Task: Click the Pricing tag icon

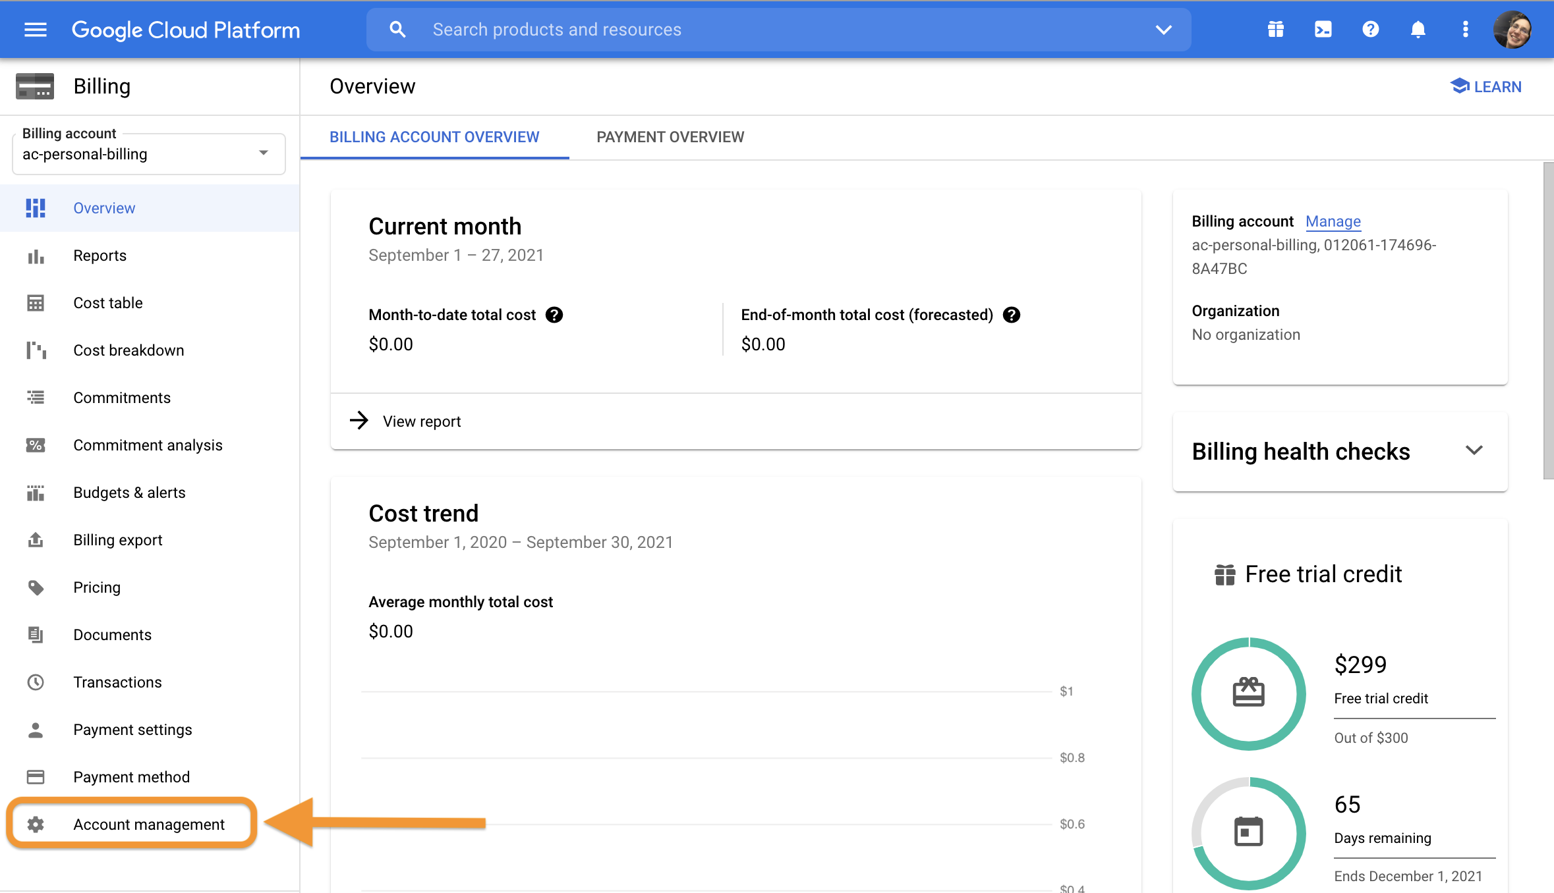Action: [36, 587]
